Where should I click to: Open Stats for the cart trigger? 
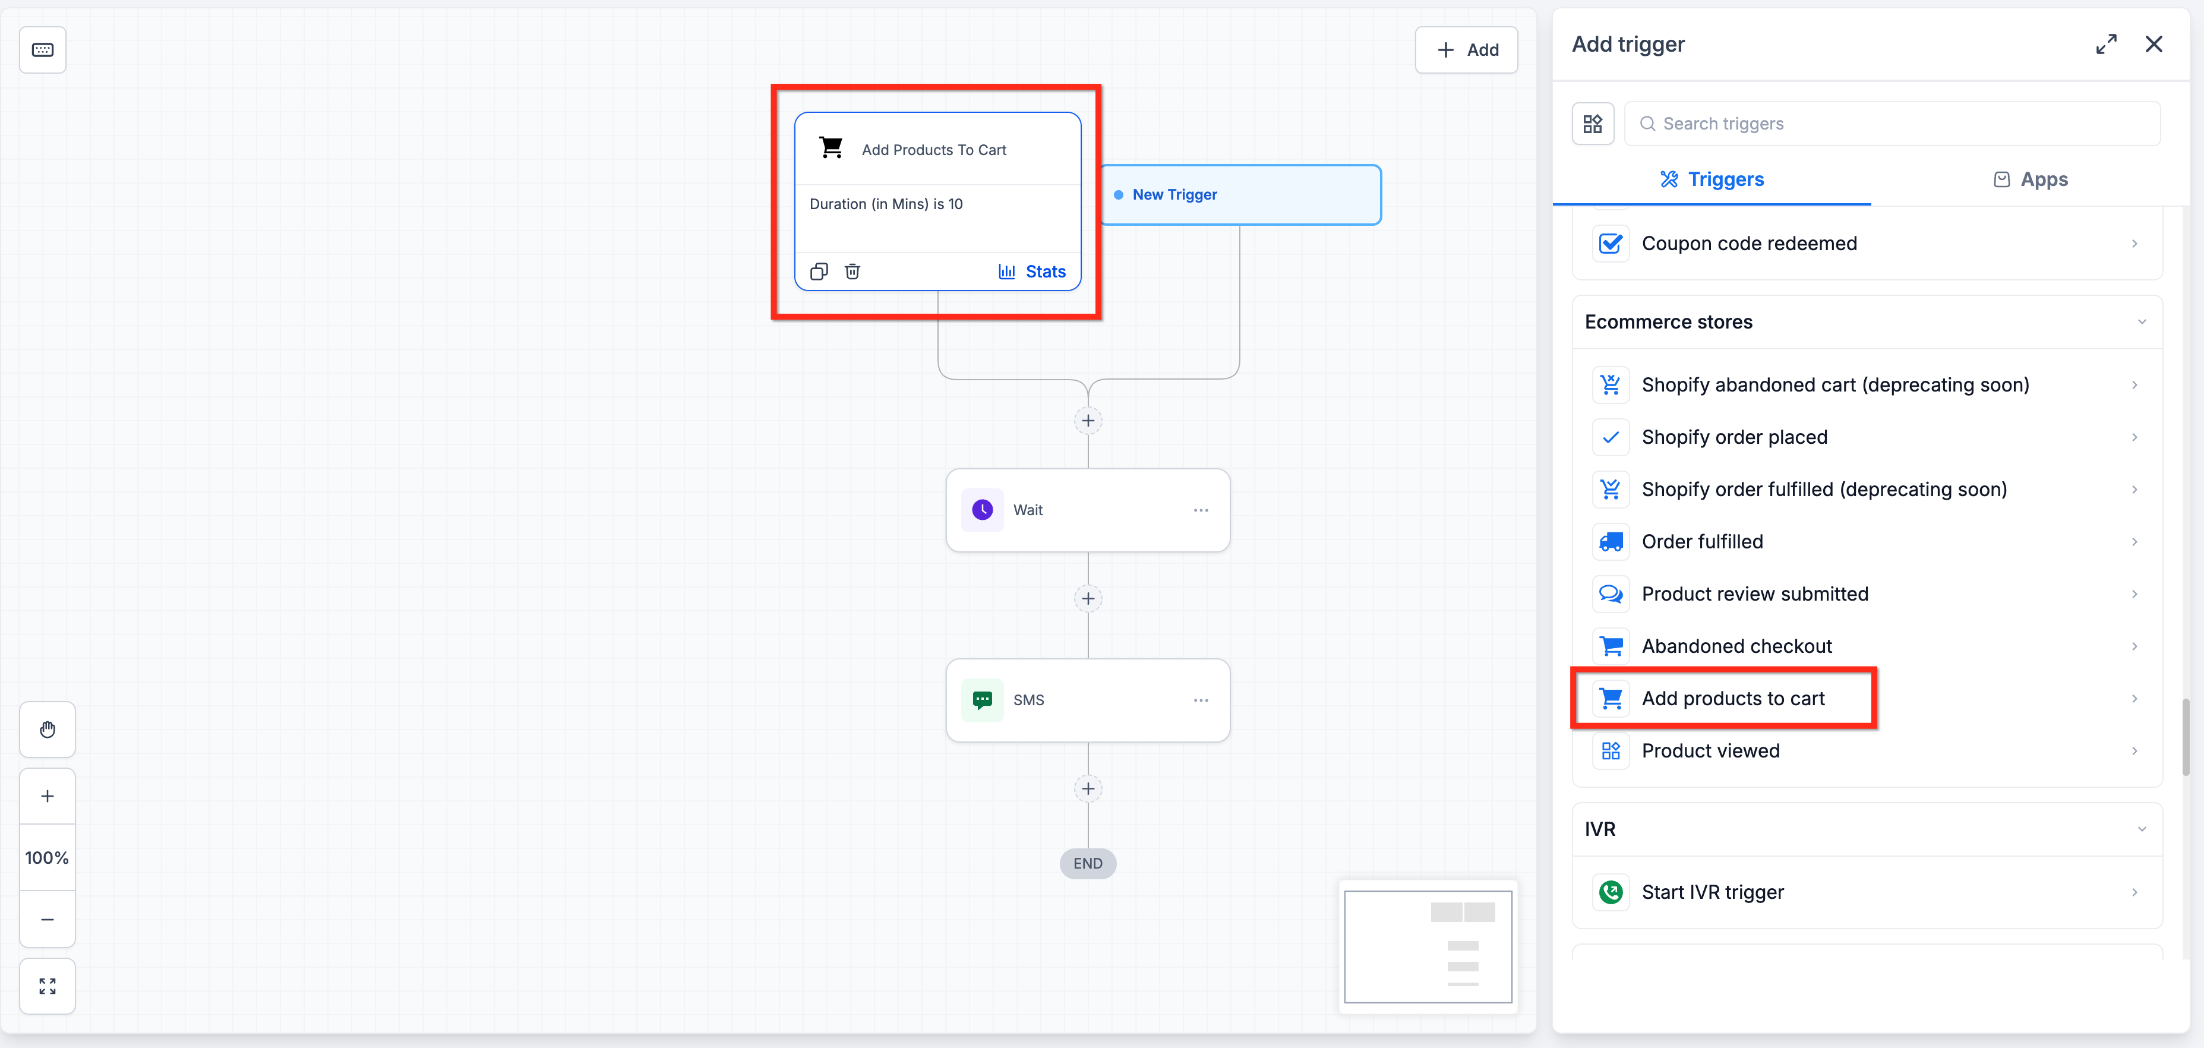(x=1032, y=271)
